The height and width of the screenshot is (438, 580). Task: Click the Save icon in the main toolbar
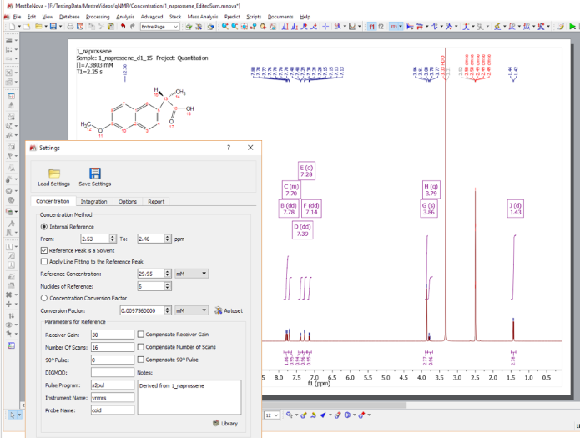pos(52,27)
